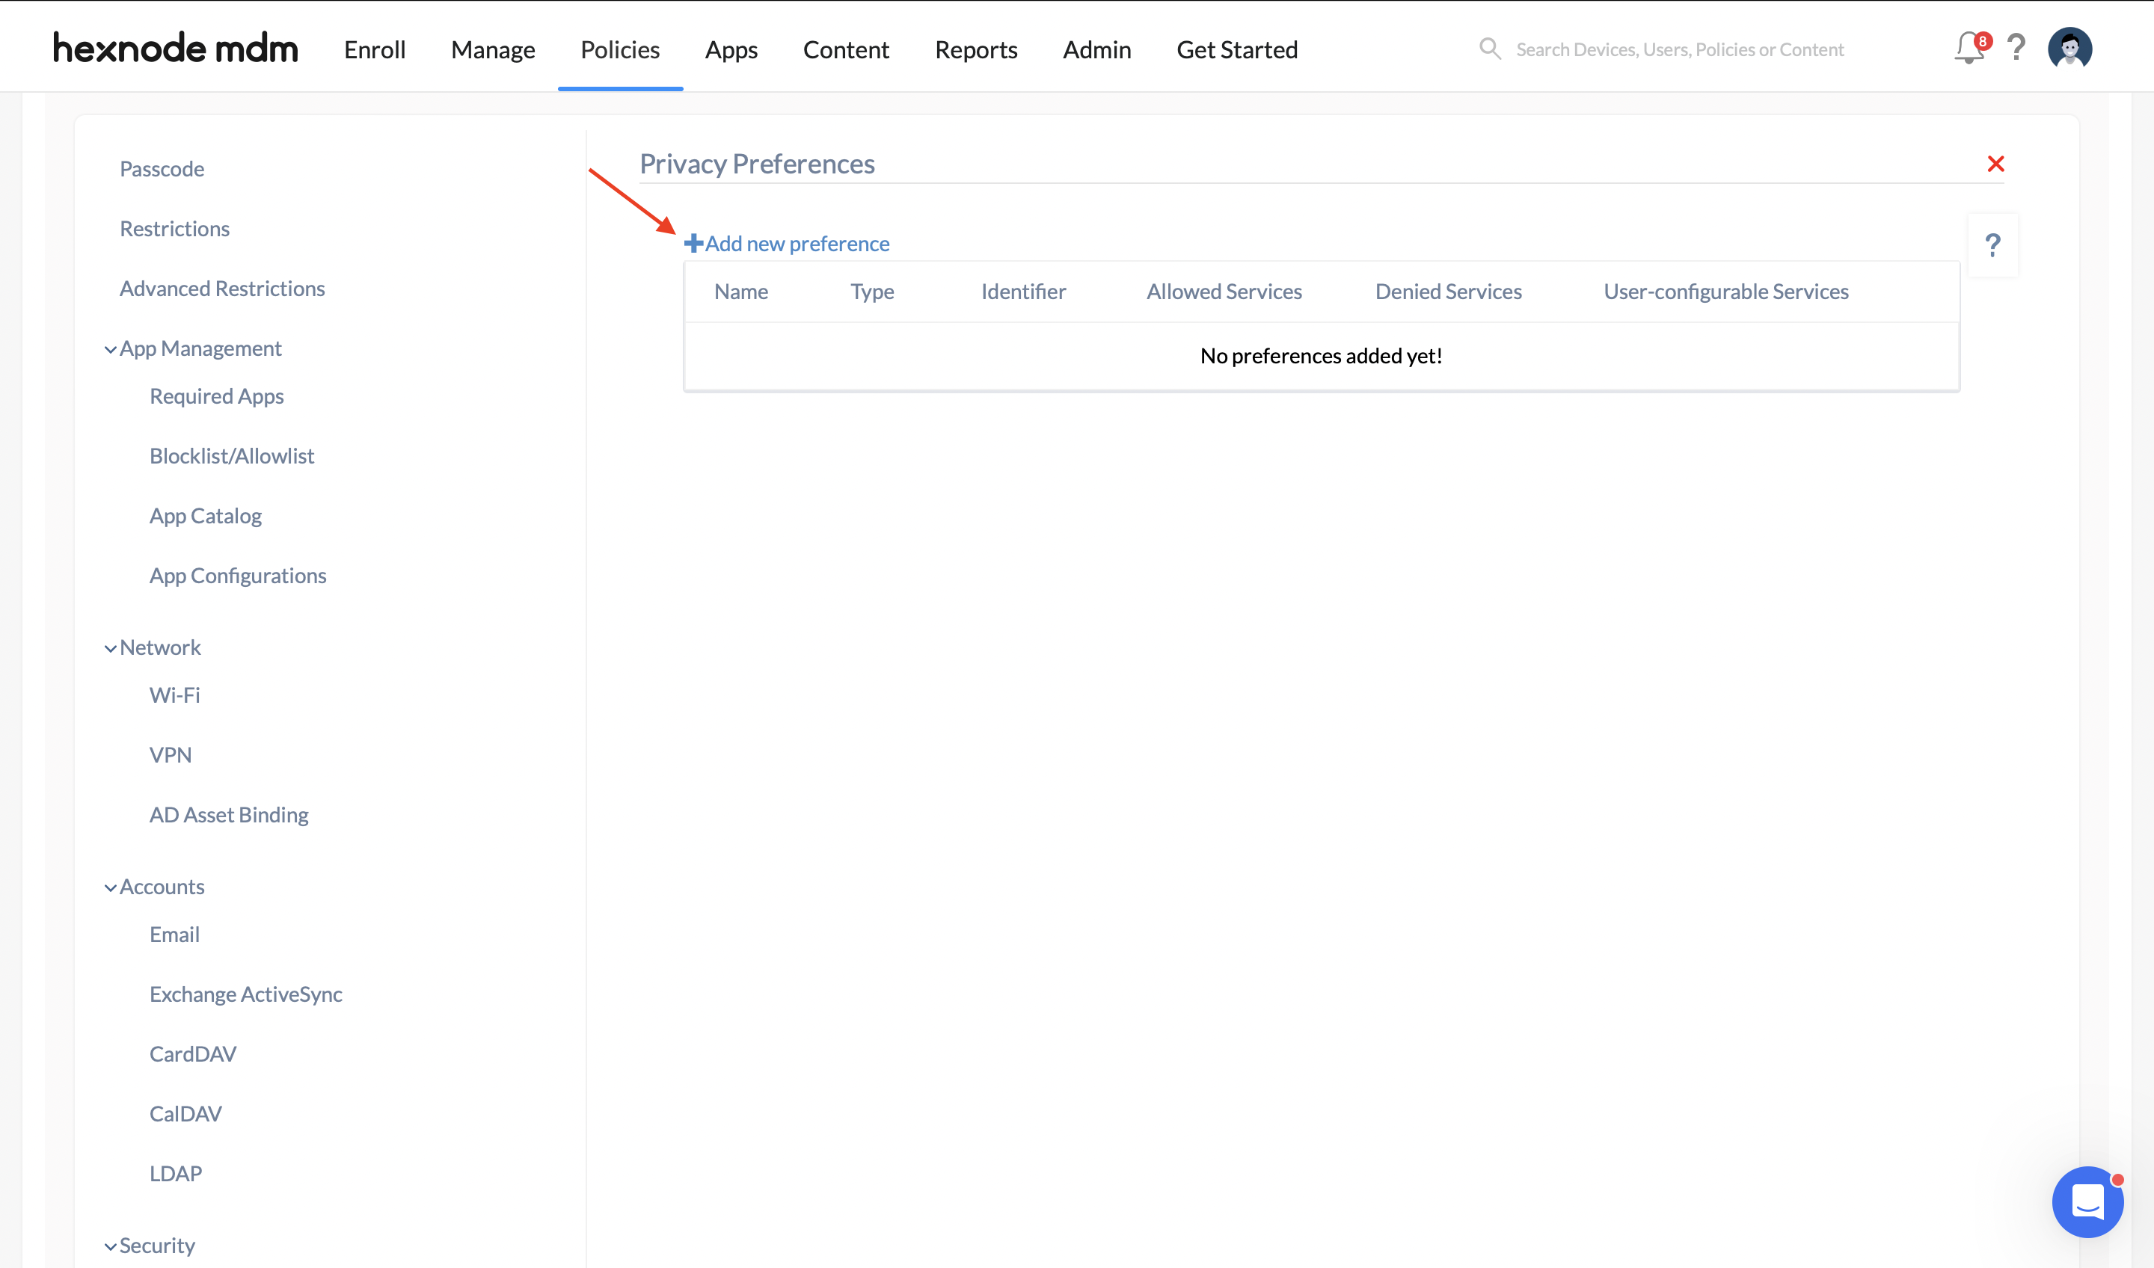The image size is (2154, 1268).
Task: Open Exchange ActiveSync settings
Action: 245,994
